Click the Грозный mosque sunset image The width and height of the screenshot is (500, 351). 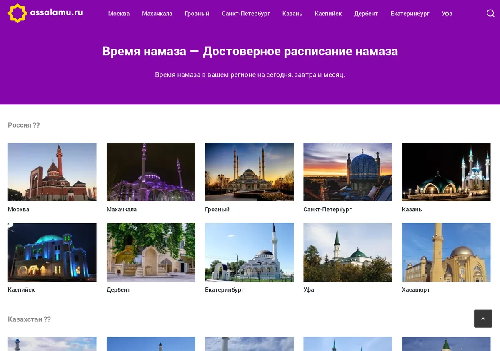point(249,172)
